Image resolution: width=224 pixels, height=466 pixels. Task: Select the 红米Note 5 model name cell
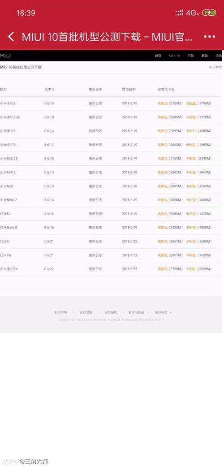click(9, 227)
